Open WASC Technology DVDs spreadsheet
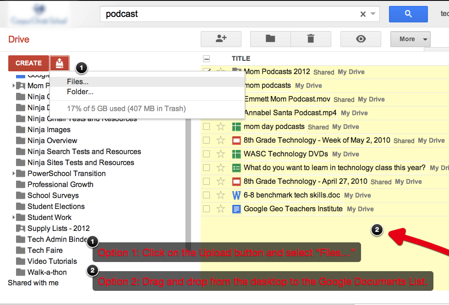 click(286, 154)
